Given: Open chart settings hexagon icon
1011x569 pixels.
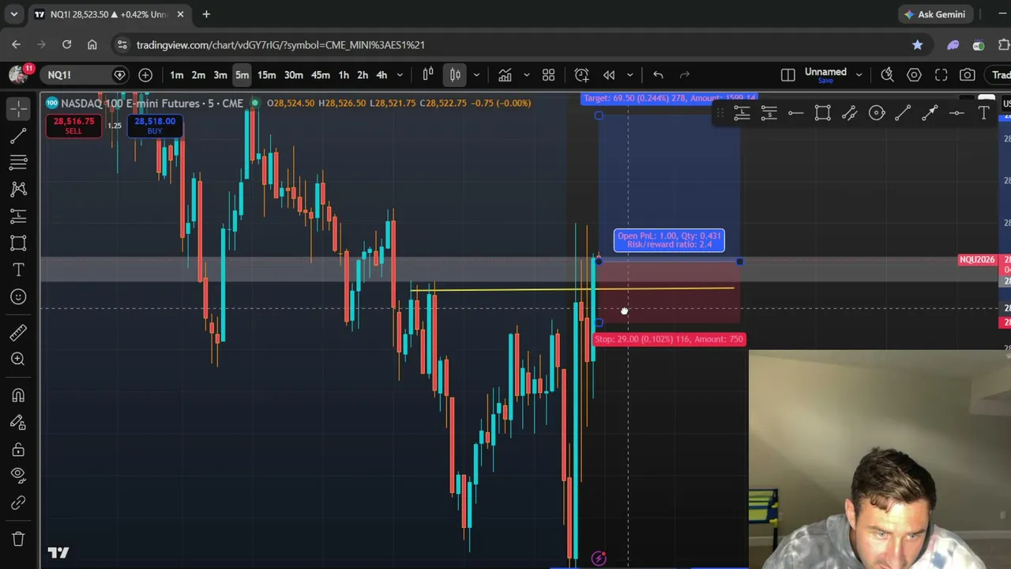Looking at the screenshot, I should pyautogui.click(x=914, y=75).
